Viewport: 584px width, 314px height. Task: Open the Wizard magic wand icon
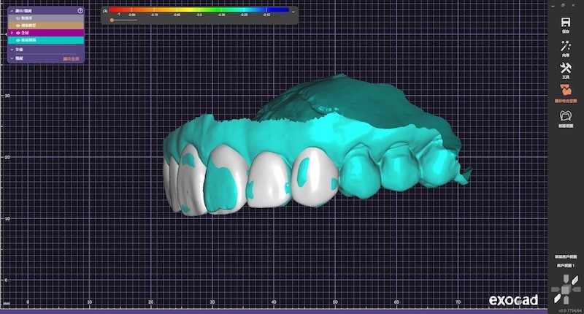[x=566, y=46]
